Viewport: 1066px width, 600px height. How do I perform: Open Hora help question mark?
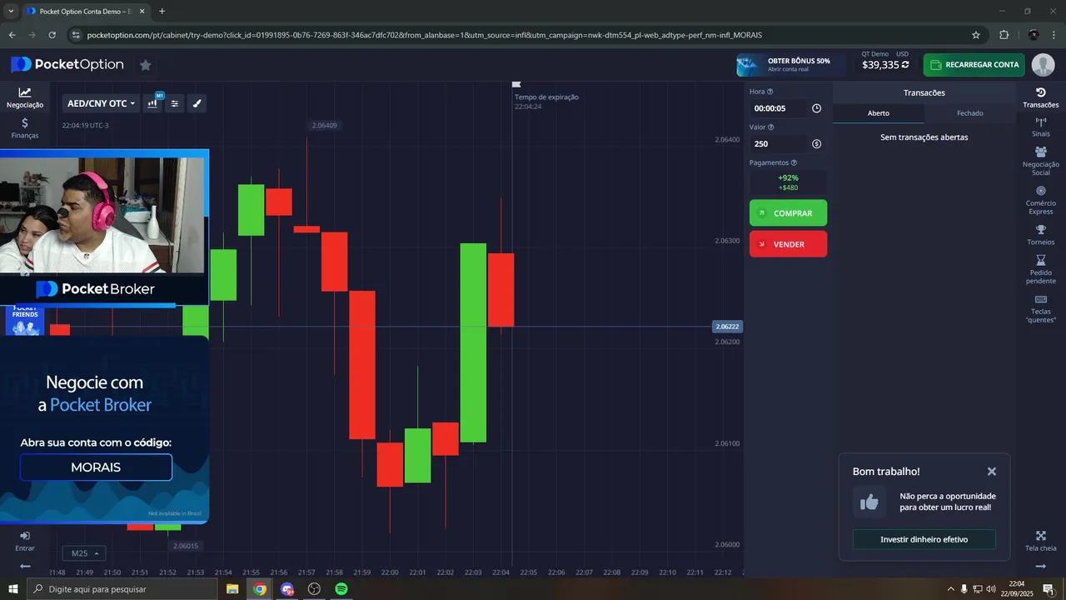770,92
